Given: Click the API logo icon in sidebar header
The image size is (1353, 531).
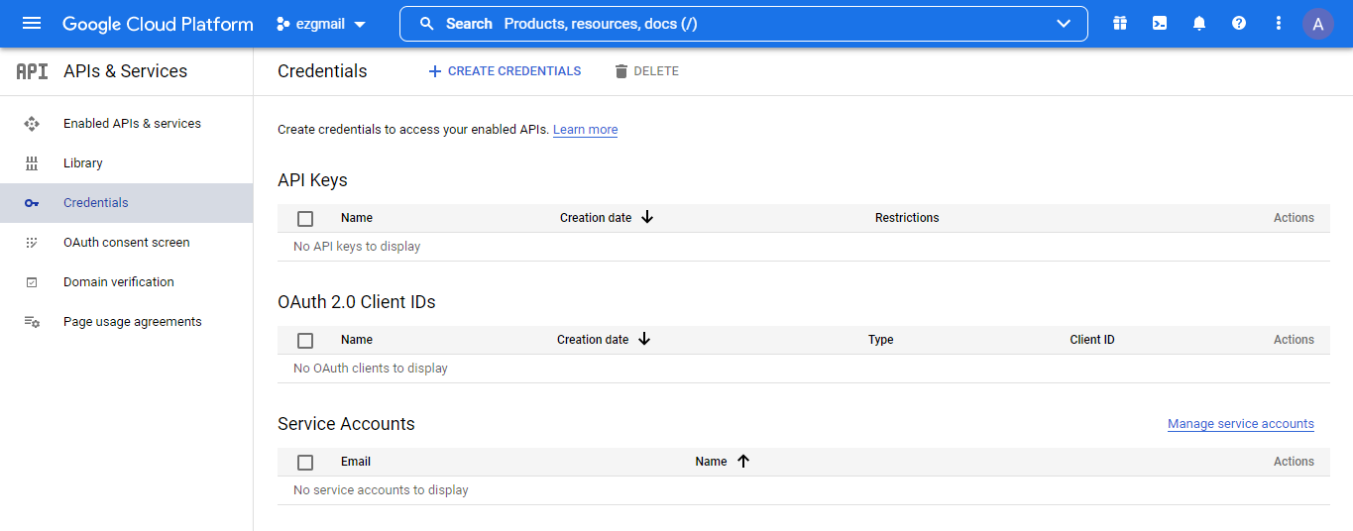Looking at the screenshot, I should click(x=32, y=71).
